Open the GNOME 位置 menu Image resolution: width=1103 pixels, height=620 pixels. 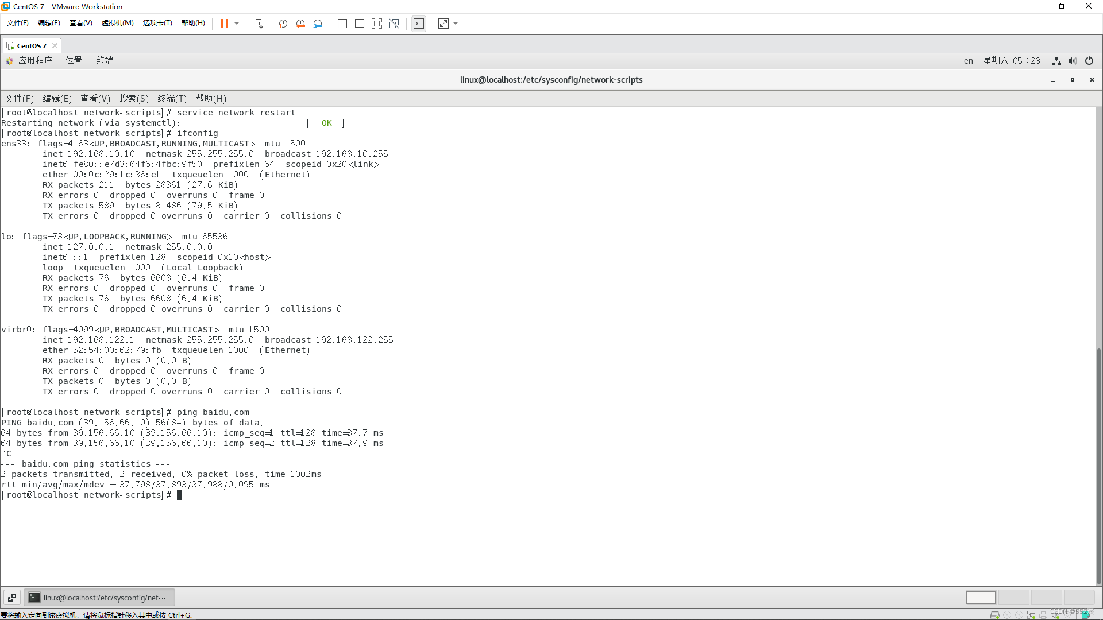(x=74, y=60)
